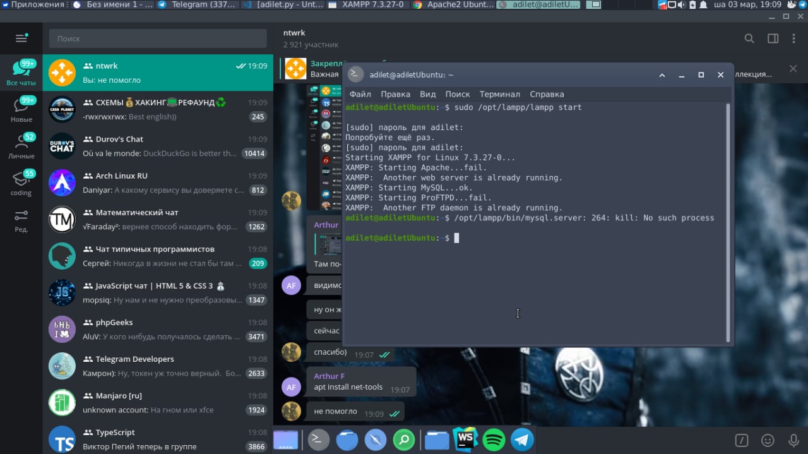Viewport: 808px width, 454px height.
Task: Shade terminal window with up-arrow button
Action: click(662, 75)
